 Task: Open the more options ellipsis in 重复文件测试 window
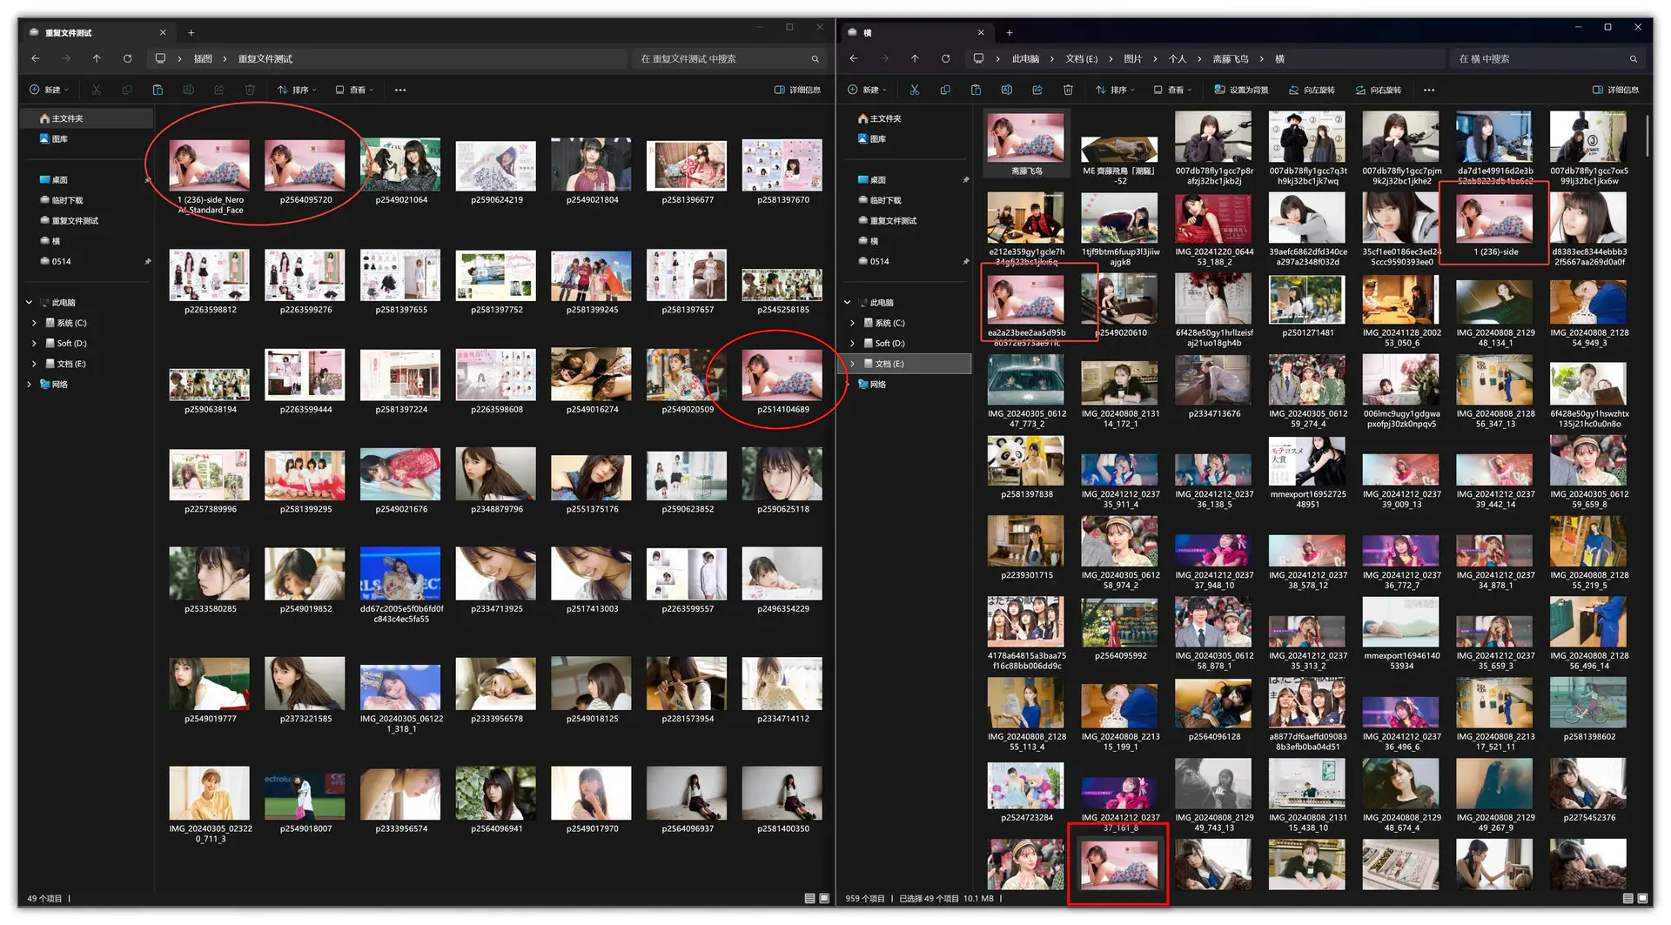(x=400, y=90)
